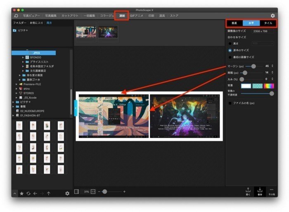Switch layout to タイル mode

coord(268,23)
